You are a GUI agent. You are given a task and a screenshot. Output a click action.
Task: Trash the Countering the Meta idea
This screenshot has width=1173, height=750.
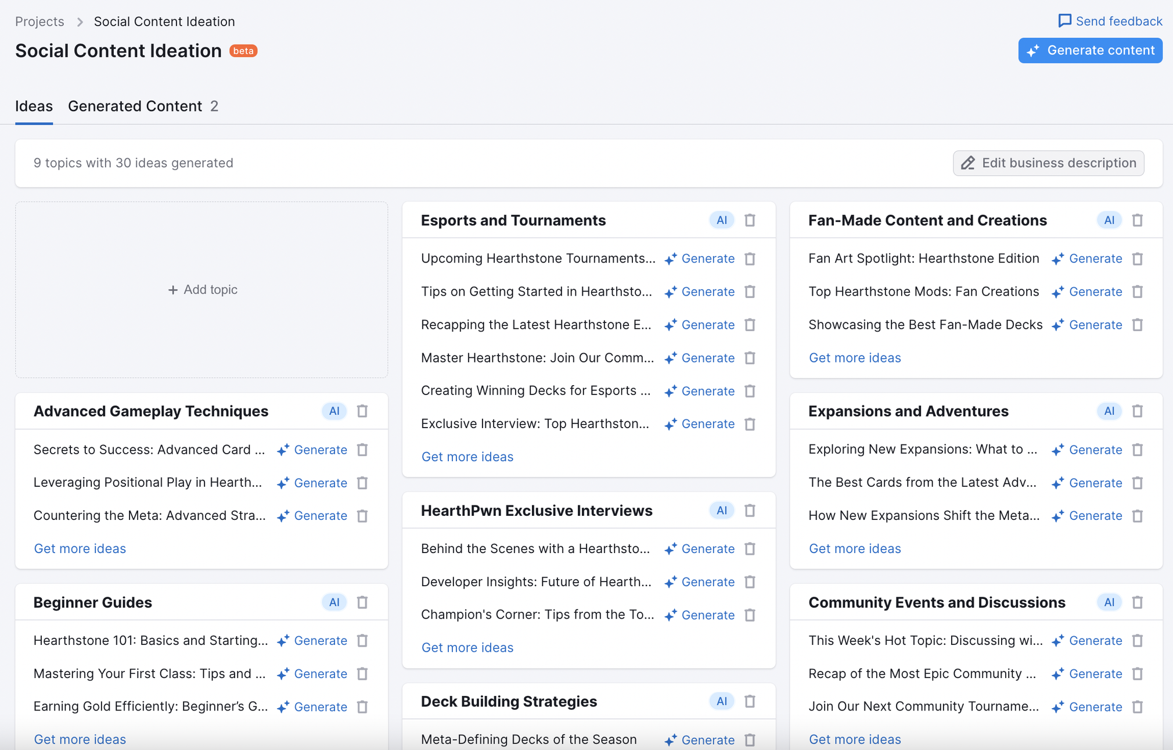click(x=362, y=516)
